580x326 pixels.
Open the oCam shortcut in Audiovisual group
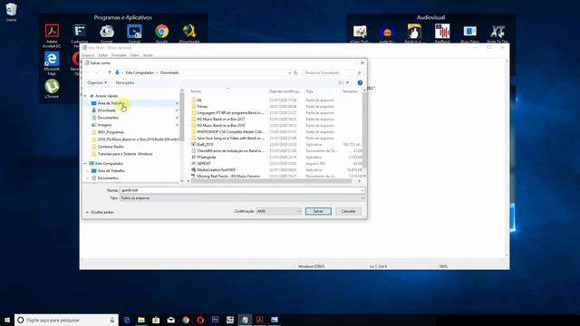pos(360,34)
